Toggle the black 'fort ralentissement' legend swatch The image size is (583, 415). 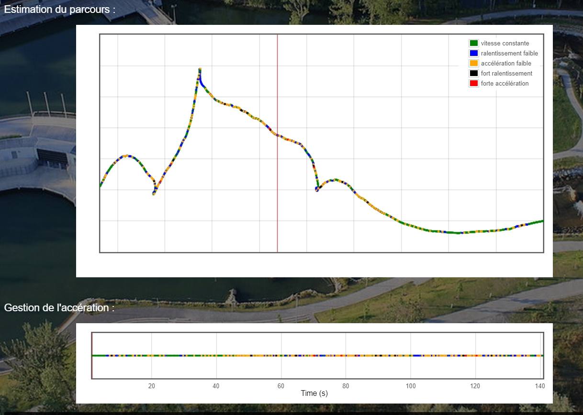[474, 73]
